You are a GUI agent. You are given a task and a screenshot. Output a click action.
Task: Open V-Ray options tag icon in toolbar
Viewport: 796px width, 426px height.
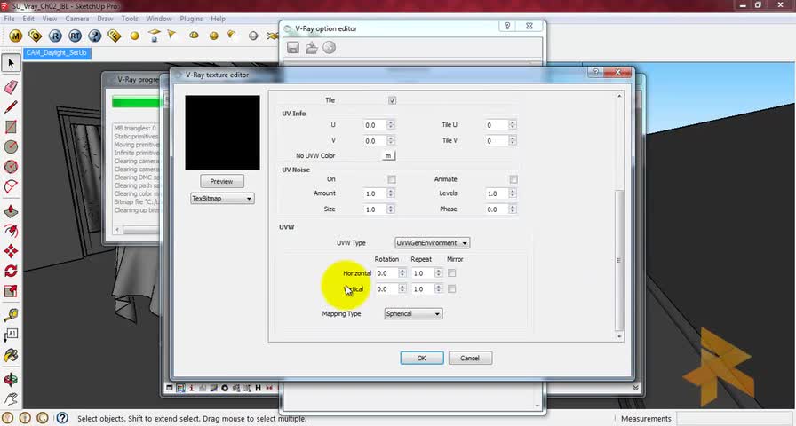pyautogui.click(x=35, y=35)
